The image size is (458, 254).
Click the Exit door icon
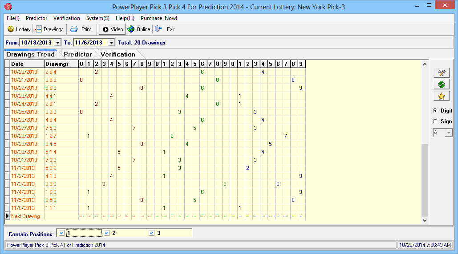point(158,29)
